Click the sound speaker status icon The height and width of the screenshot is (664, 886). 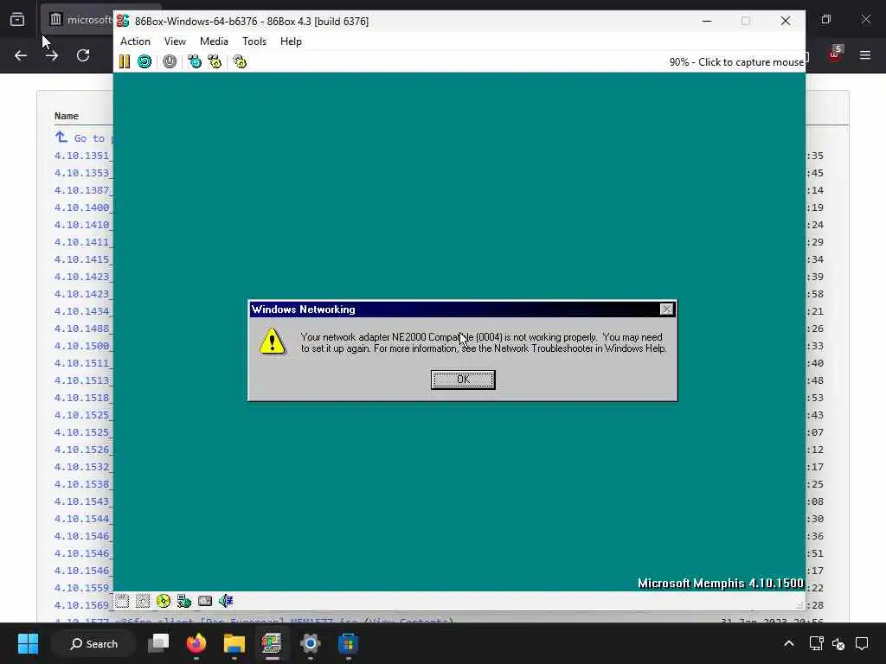[x=226, y=602]
